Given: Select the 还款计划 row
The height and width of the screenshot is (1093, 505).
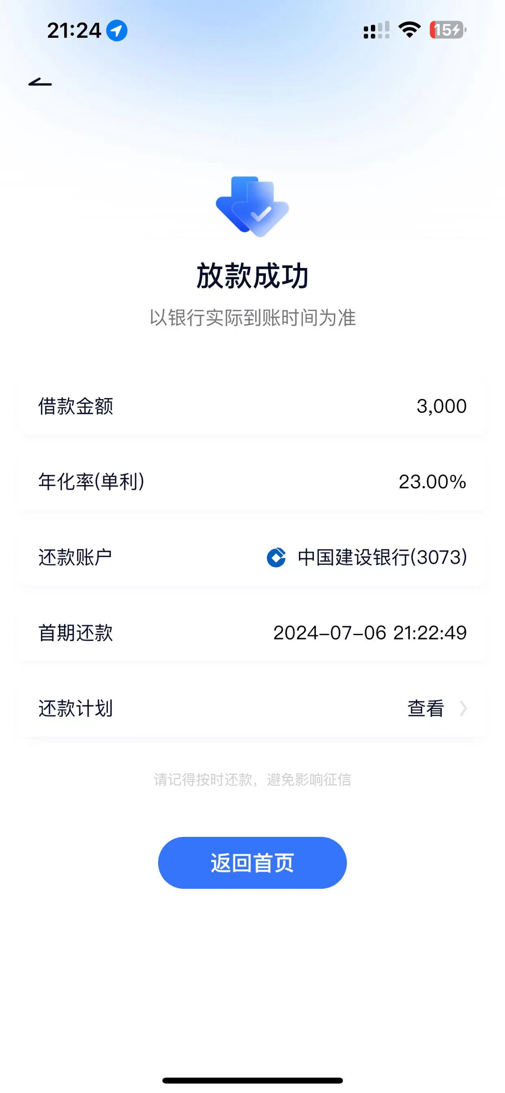Looking at the screenshot, I should pos(252,708).
